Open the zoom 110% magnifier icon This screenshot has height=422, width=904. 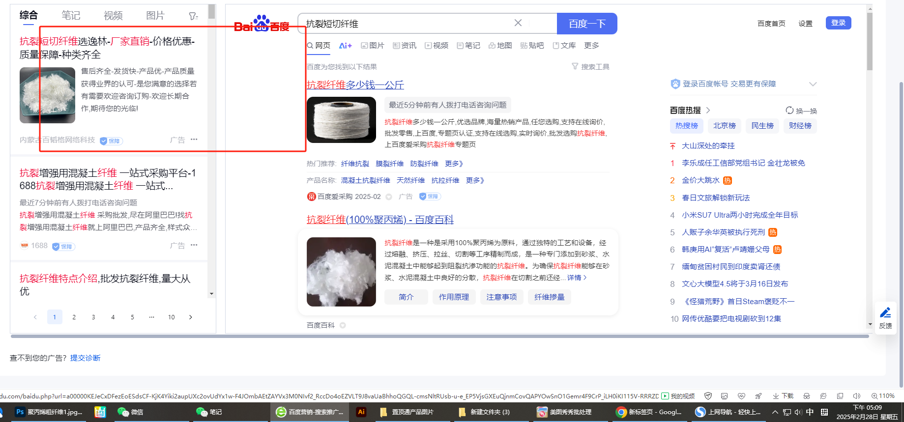click(x=875, y=396)
